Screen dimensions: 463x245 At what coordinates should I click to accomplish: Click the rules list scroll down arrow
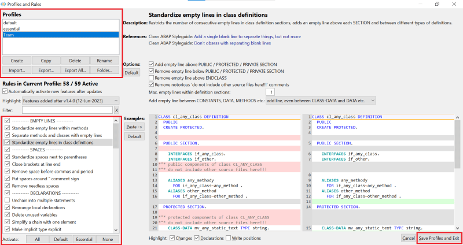point(116,230)
